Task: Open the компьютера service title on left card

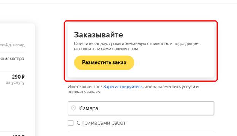Action: pos(12,59)
